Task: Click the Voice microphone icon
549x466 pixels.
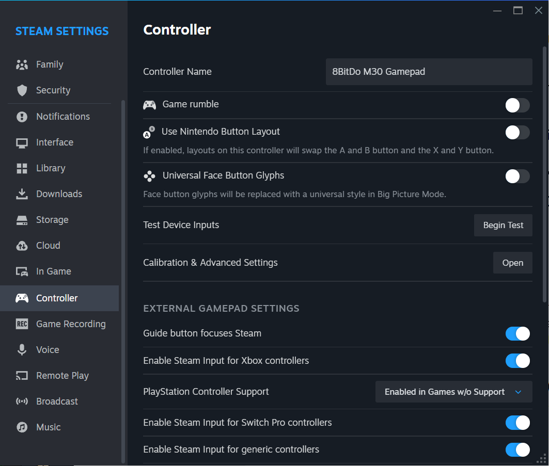Action: pyautogui.click(x=22, y=350)
